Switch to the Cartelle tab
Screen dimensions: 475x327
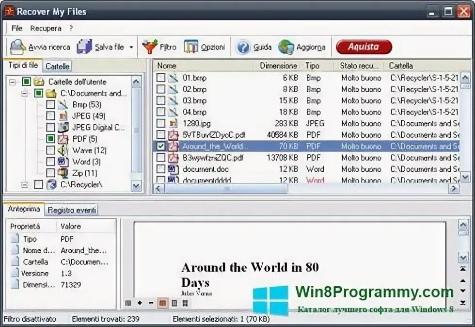pos(57,66)
